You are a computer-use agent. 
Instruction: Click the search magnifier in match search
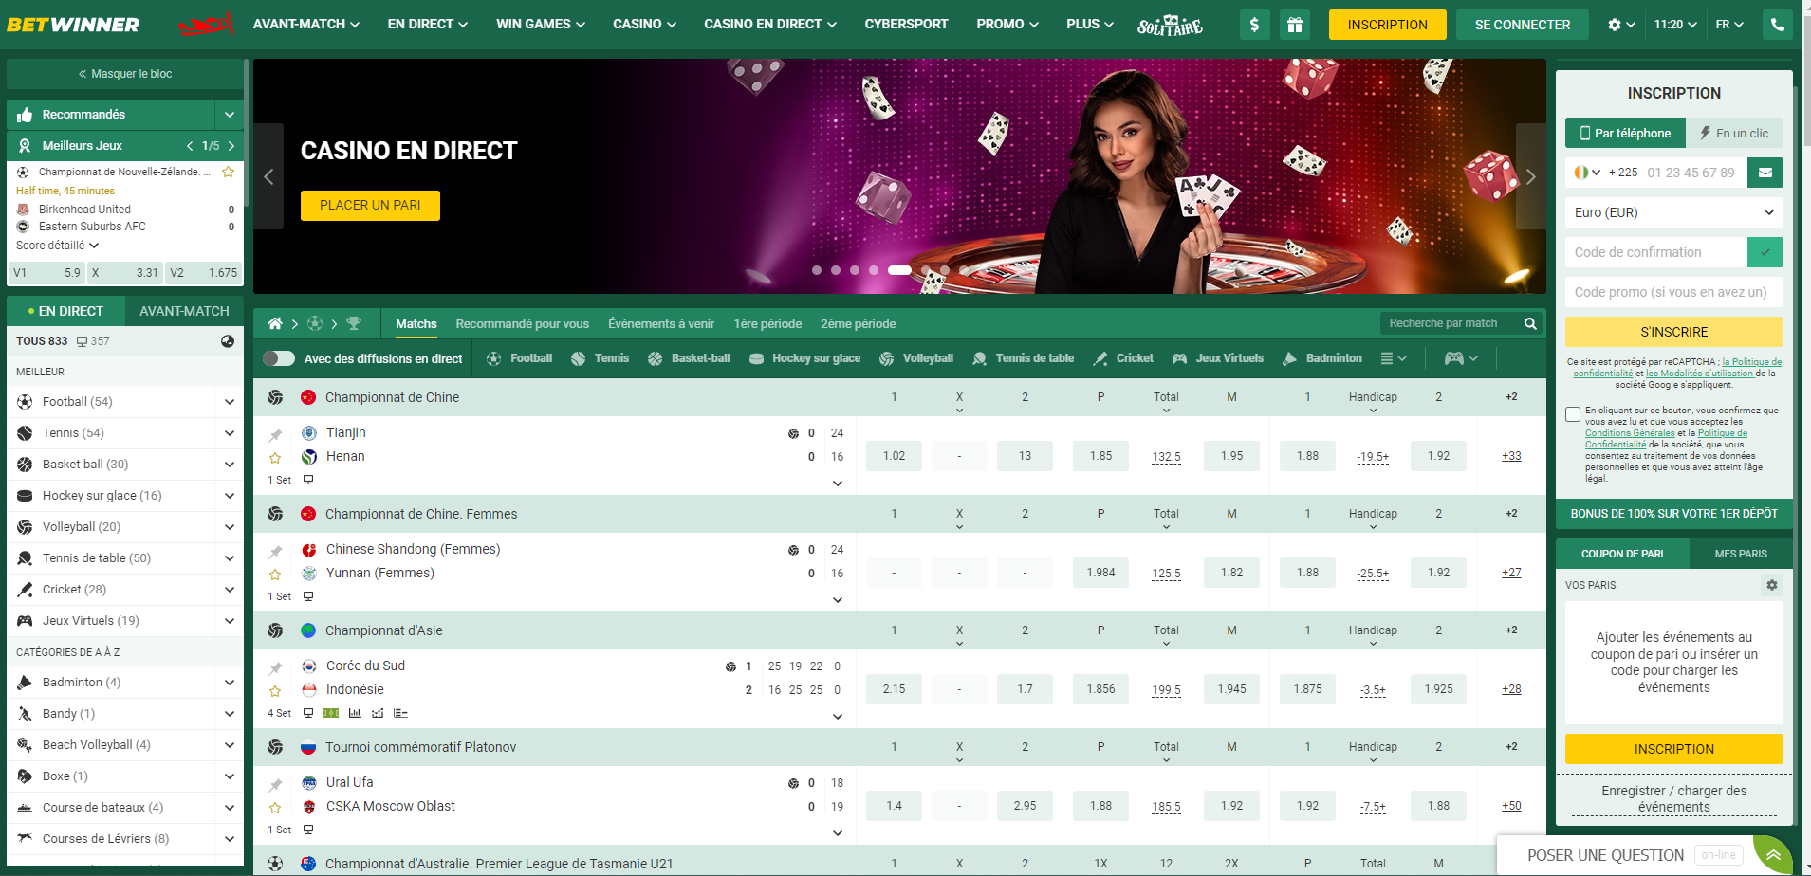pos(1529,323)
